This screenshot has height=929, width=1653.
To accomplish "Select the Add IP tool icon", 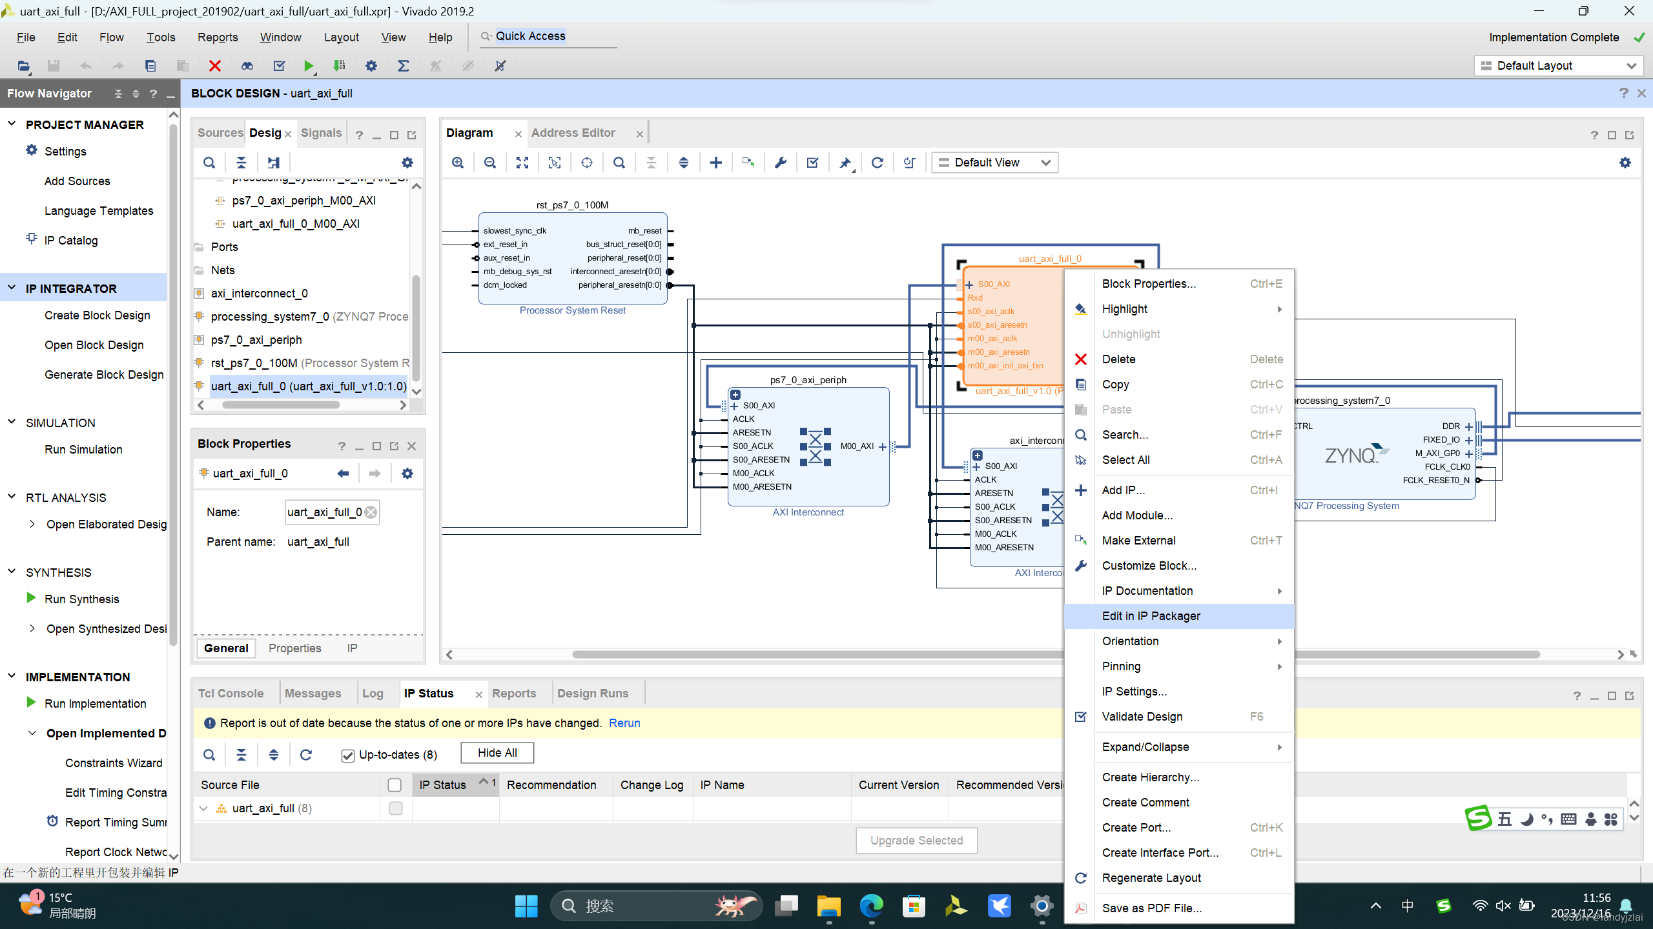I will 716,162.
